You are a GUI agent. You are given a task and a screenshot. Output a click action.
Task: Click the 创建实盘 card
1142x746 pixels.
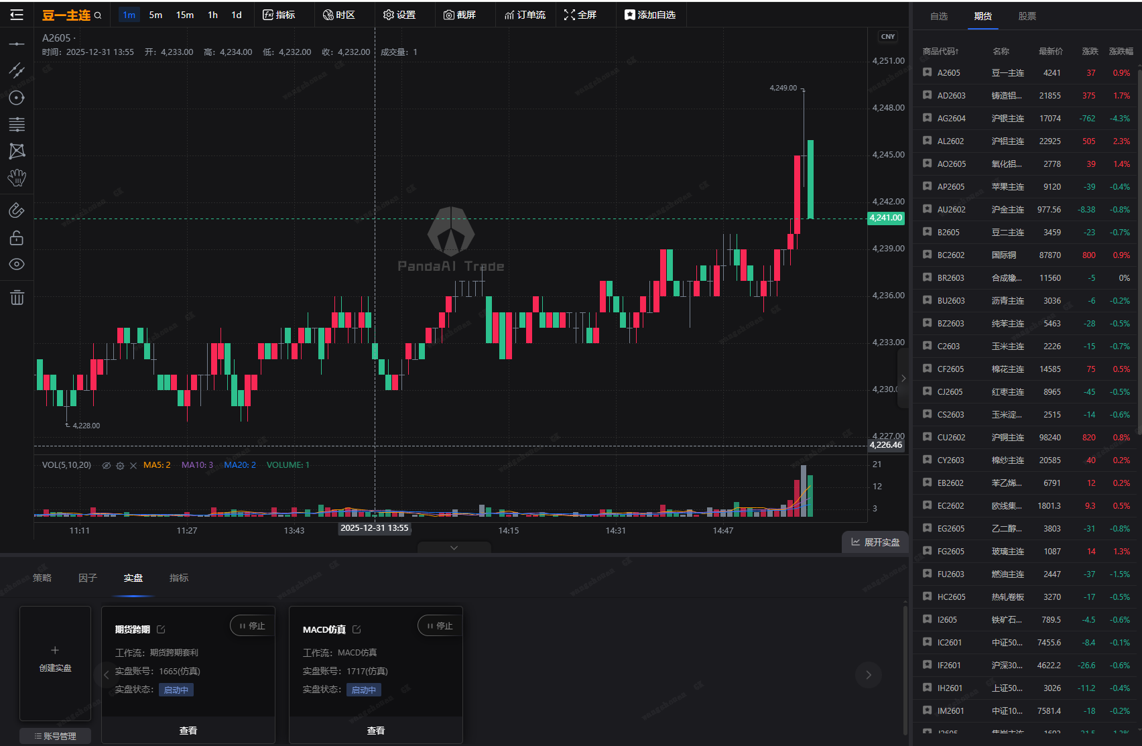[55, 664]
